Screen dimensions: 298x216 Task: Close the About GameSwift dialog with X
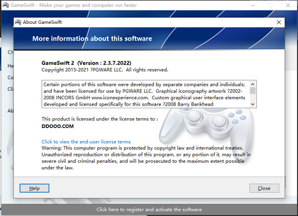(279, 22)
